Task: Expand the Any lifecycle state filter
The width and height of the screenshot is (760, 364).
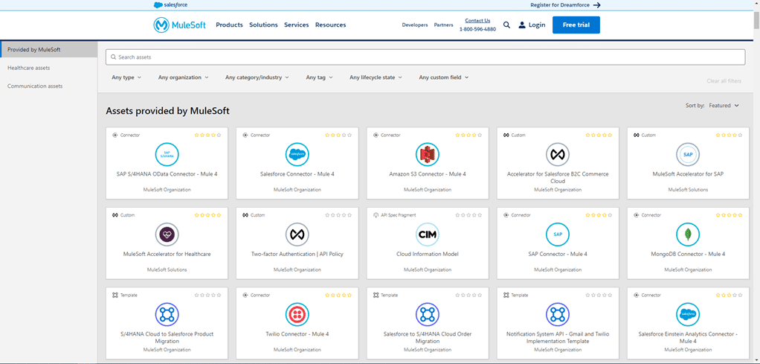Action: [376, 77]
